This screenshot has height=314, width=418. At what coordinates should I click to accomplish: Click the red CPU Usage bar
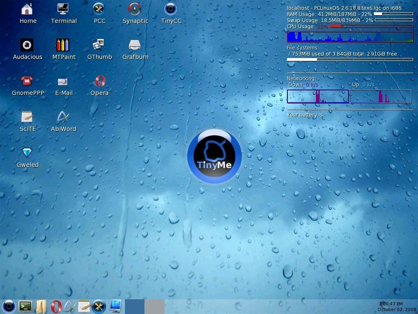[x=371, y=26]
